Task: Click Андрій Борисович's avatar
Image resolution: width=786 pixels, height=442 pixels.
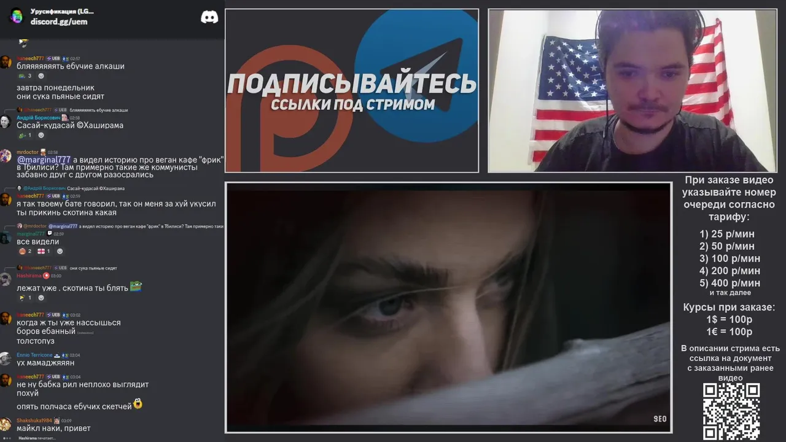Action: tap(6, 121)
